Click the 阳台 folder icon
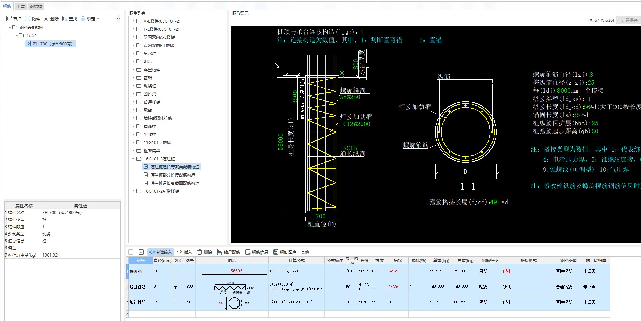 point(139,61)
